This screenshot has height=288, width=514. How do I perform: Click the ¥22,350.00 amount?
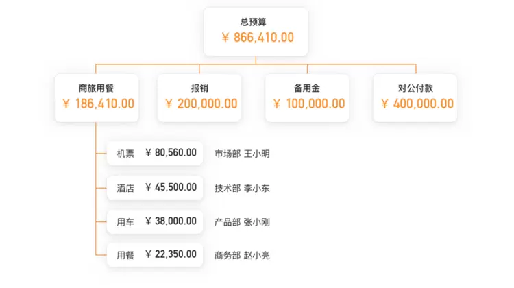point(171,255)
